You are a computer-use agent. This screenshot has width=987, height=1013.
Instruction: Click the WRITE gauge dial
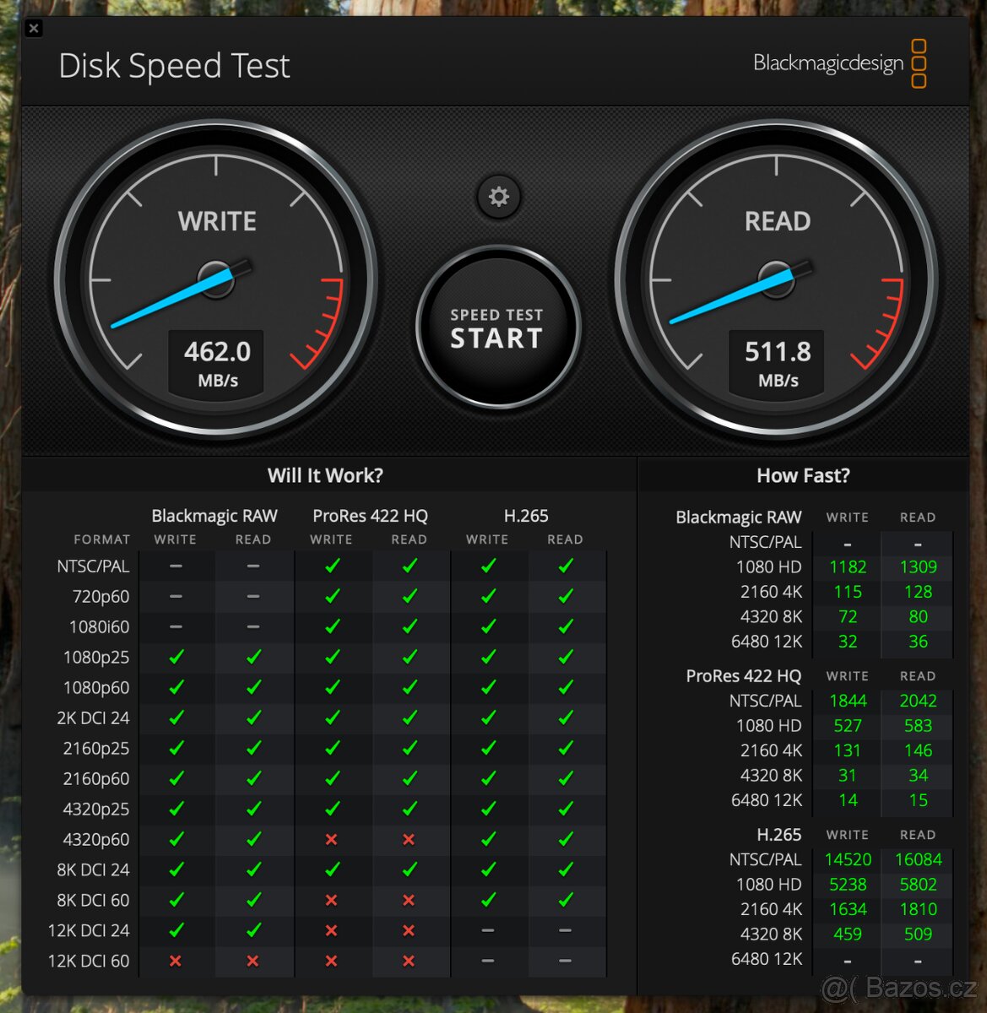point(216,280)
